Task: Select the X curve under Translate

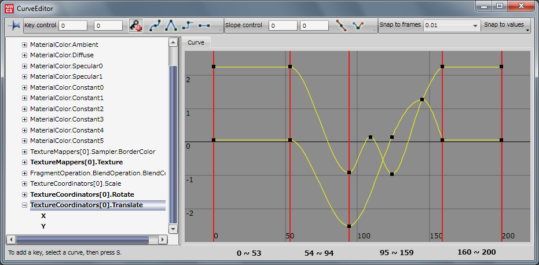Action: (43, 216)
